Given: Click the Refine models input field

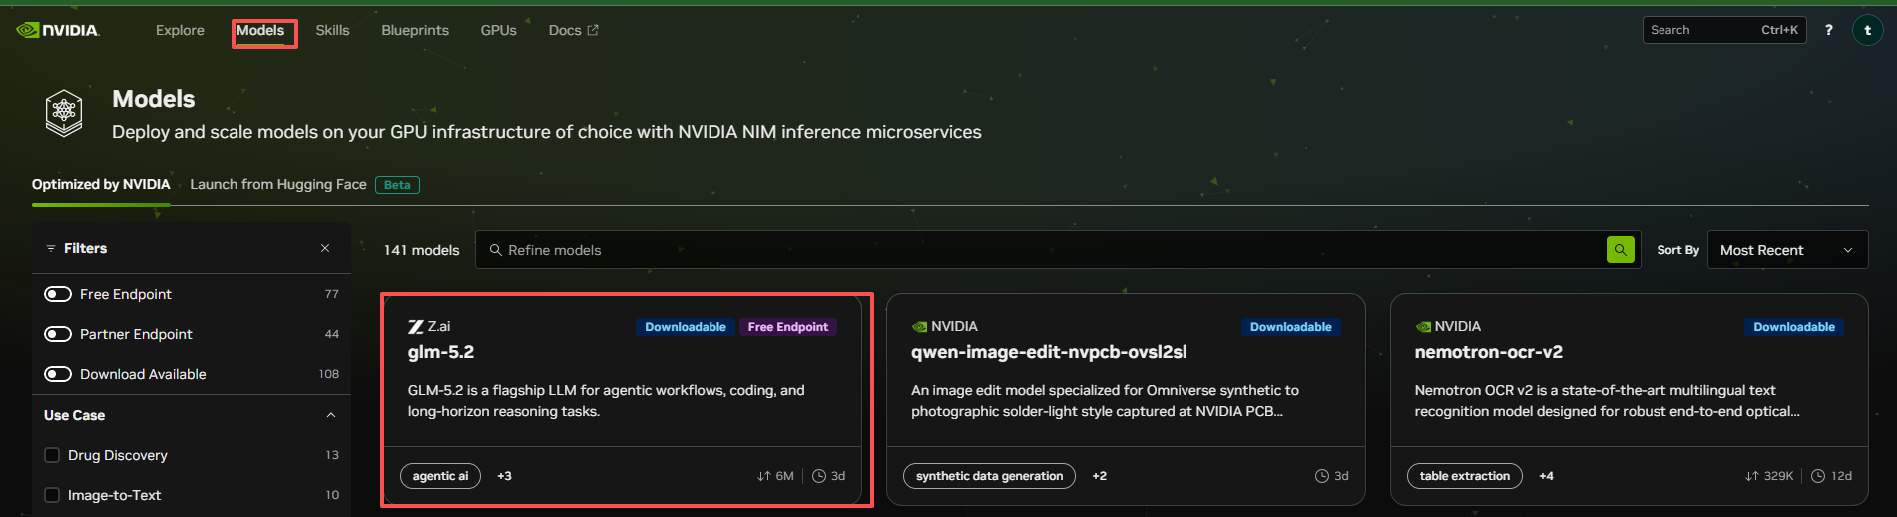Looking at the screenshot, I should (1041, 250).
